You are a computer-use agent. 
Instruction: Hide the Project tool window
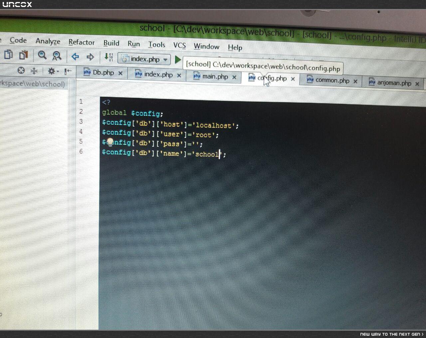coord(68,71)
